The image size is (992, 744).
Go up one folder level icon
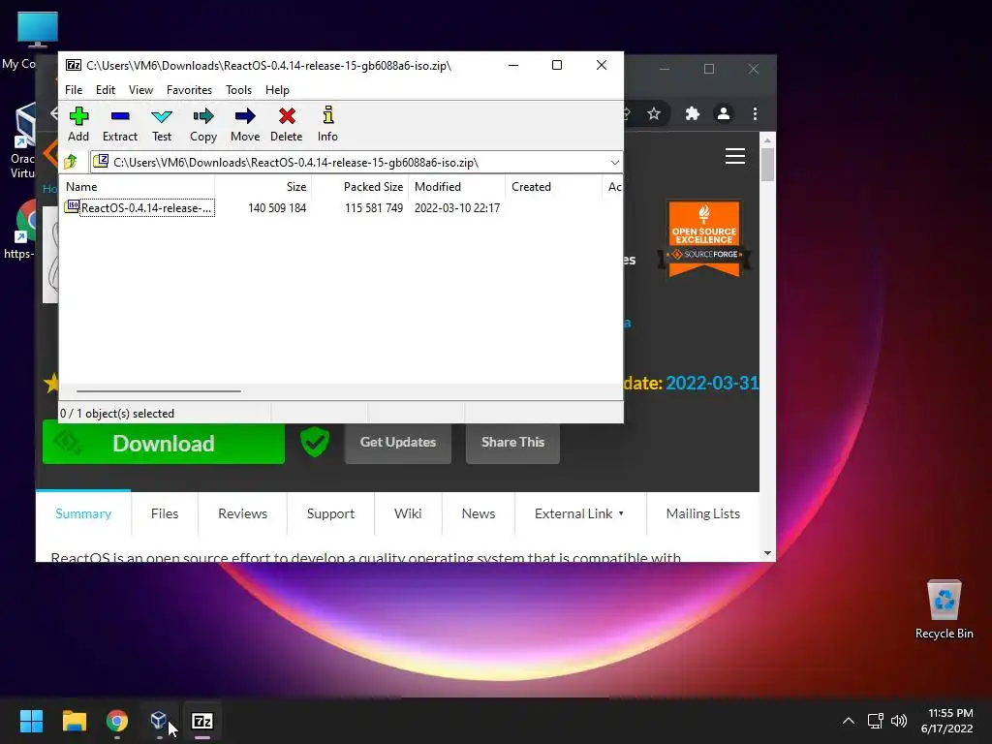click(x=71, y=162)
